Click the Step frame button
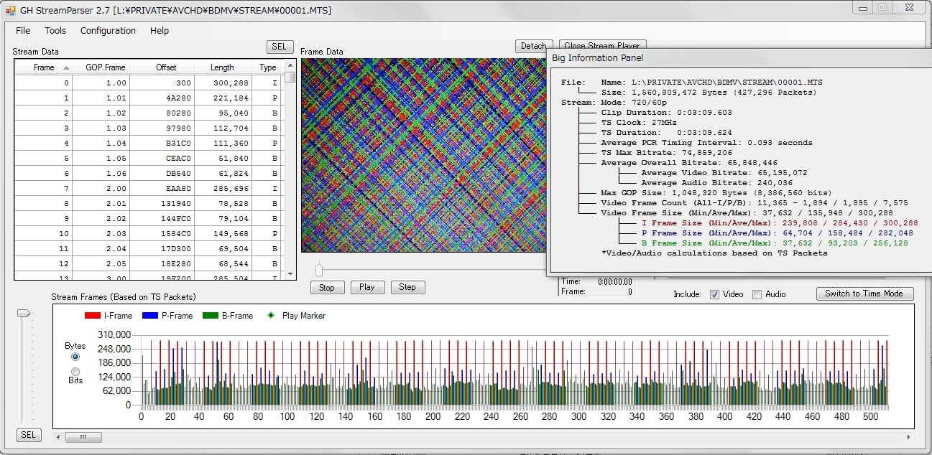Screen dimensions: 932x455 pos(407,287)
